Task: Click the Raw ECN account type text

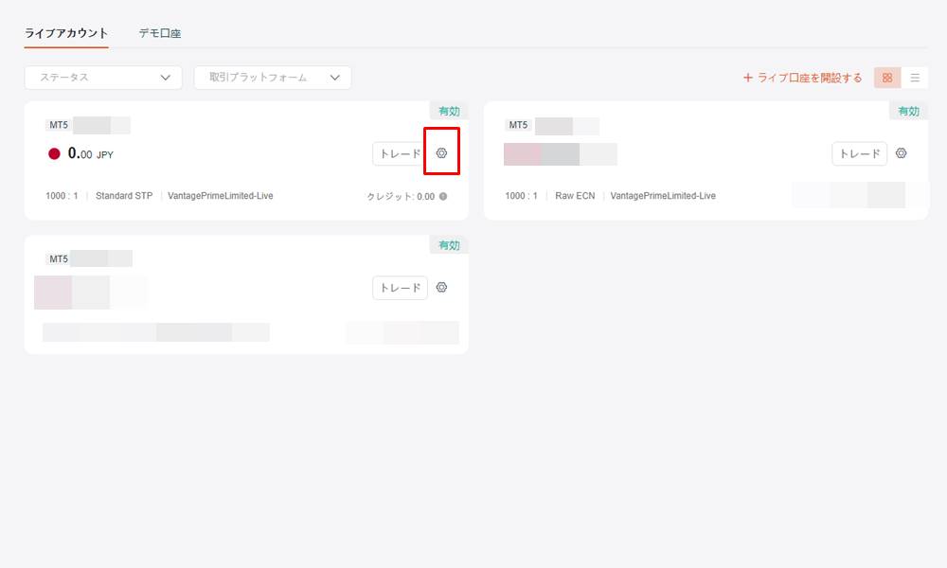Action: pos(575,196)
